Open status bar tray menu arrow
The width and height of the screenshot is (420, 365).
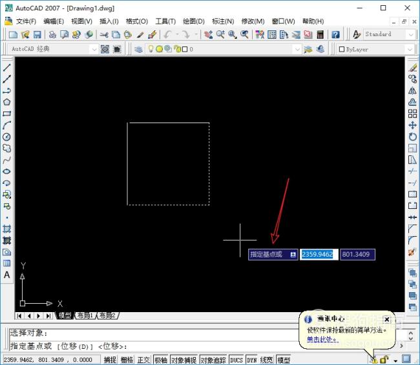(x=395, y=360)
